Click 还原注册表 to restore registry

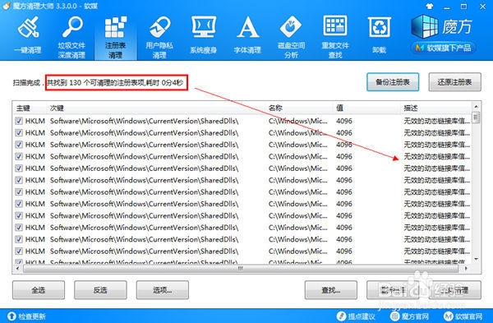click(454, 82)
